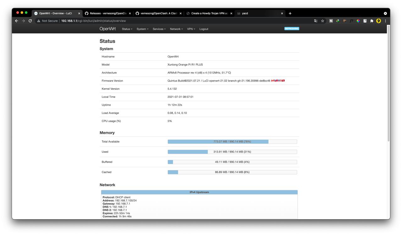Image resolution: width=402 pixels, height=235 pixels.
Task: Go back to the previous page
Action: point(17,21)
